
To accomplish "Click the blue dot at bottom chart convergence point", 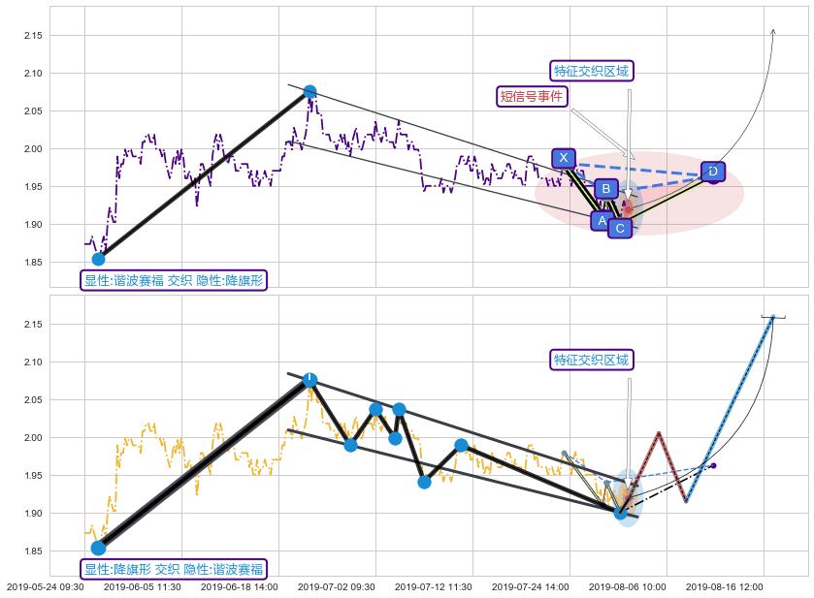I will tap(621, 512).
